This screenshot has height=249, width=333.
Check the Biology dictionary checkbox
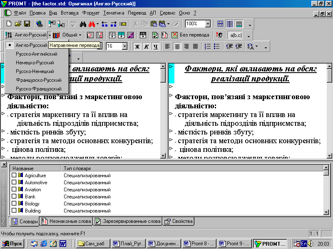pyautogui.click(x=14, y=203)
